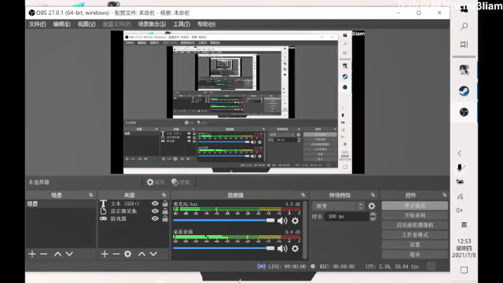The width and height of the screenshot is (503, 283).
Task: Open the avatar app in taskbar
Action: click(464, 70)
